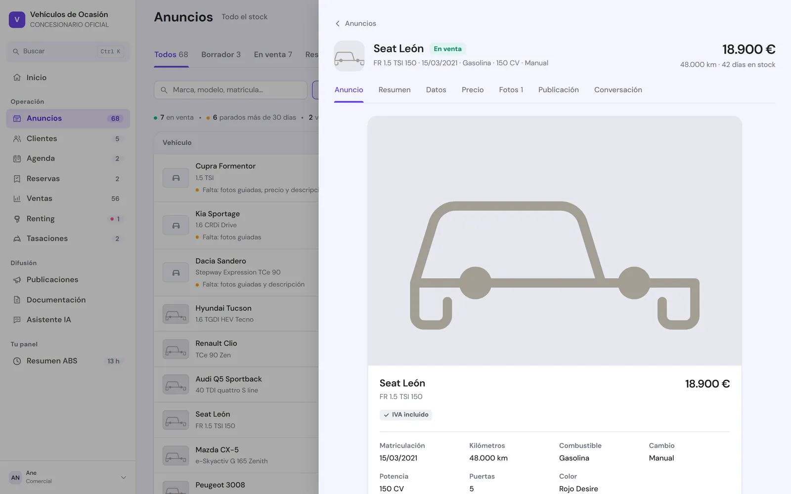Click the Ventas chart icon

pos(17,199)
